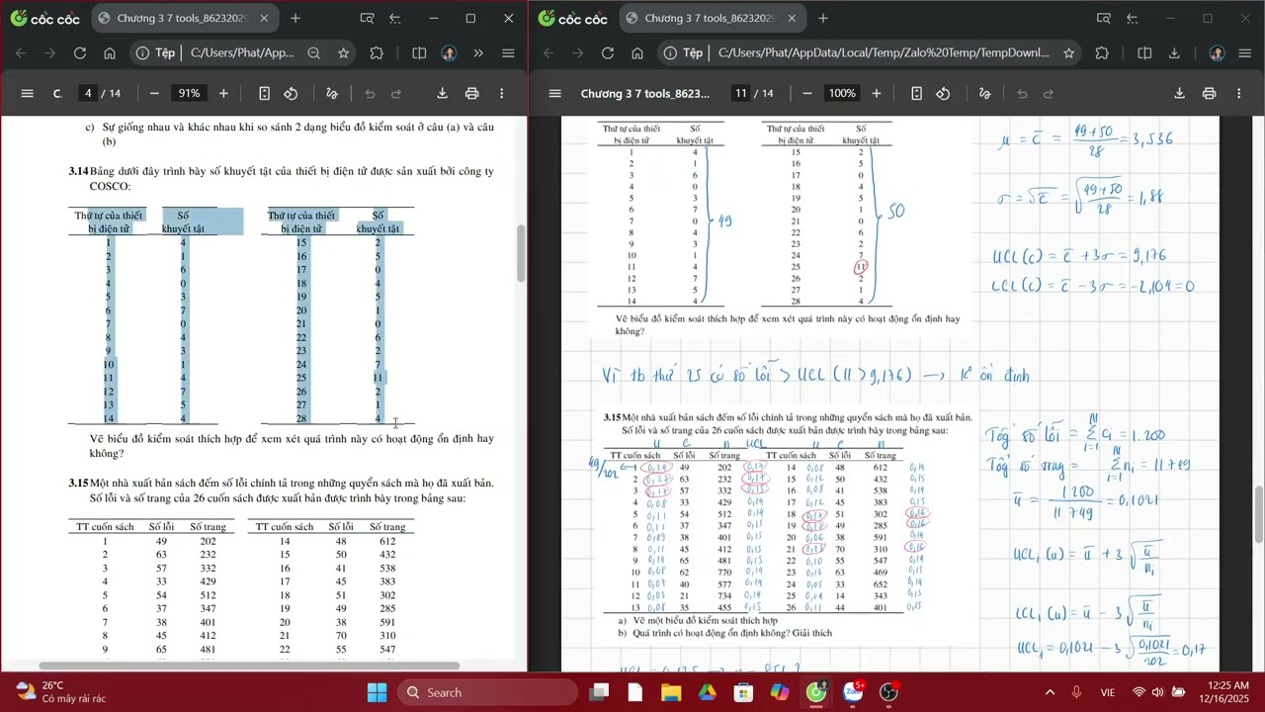Download PDF from right window PDF toolbar
This screenshot has width=1265, height=712.
pos(1179,93)
